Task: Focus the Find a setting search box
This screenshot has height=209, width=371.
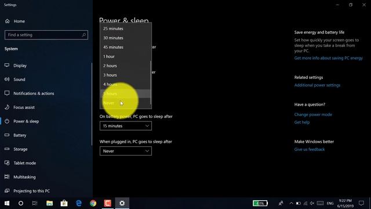Action: click(46, 35)
